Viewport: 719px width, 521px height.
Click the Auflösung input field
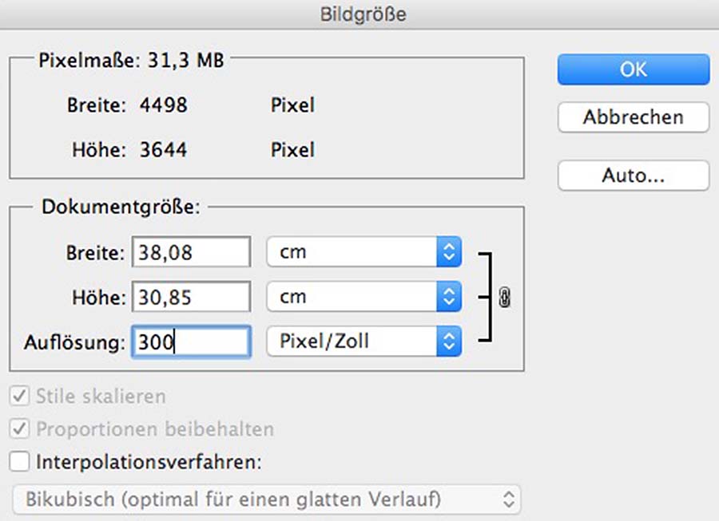pyautogui.click(x=191, y=341)
